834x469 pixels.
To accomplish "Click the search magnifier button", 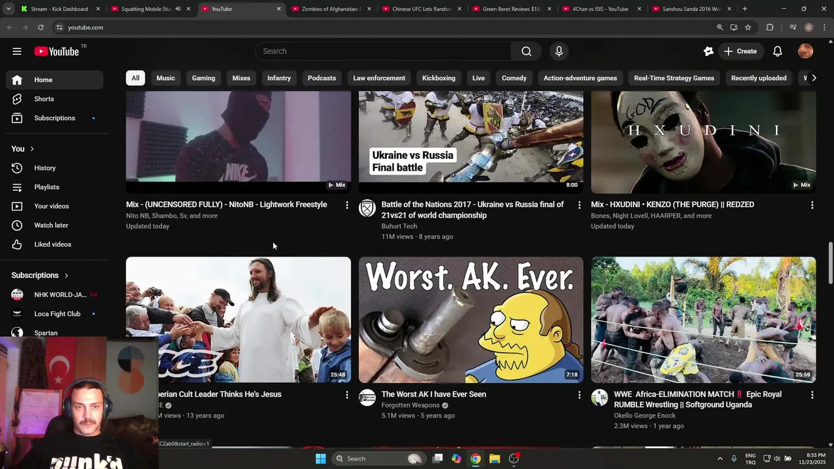I will (x=526, y=51).
